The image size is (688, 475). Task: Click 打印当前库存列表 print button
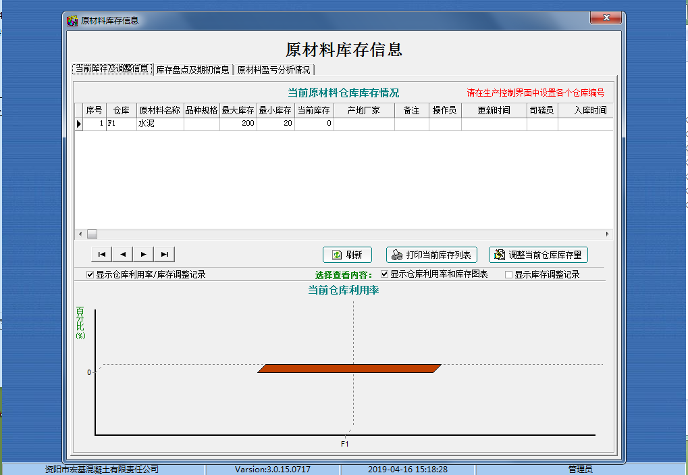coord(431,255)
